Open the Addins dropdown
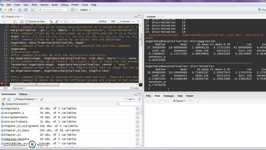This screenshot has height=150, width=266. [x=85, y=10]
